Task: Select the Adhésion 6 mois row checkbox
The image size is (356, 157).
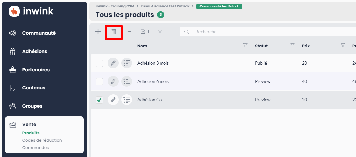Action: (99, 82)
